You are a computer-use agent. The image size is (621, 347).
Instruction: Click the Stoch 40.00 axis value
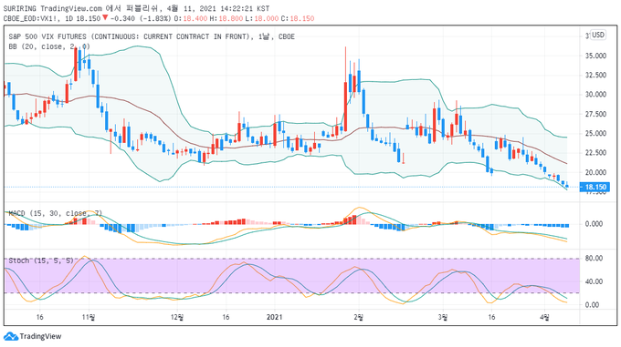pos(595,281)
